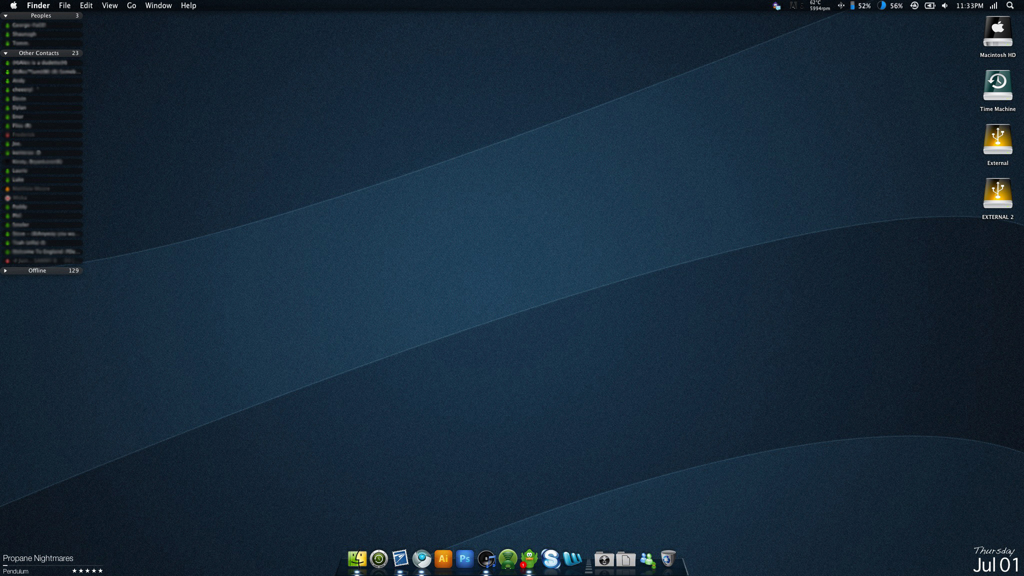Open iTunes in the dock

click(x=486, y=559)
